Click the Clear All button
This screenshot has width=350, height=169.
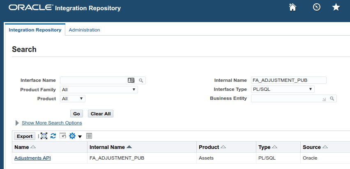pos(101,114)
